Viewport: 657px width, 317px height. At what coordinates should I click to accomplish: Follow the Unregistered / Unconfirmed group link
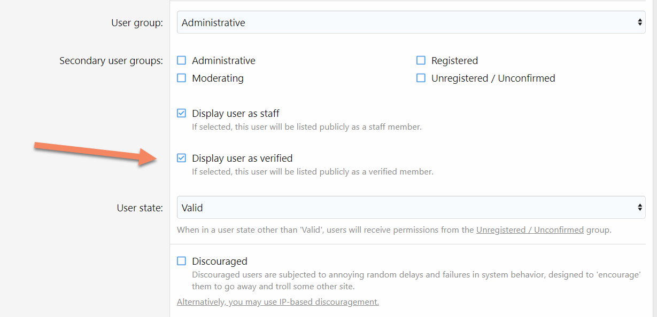pyautogui.click(x=530, y=230)
